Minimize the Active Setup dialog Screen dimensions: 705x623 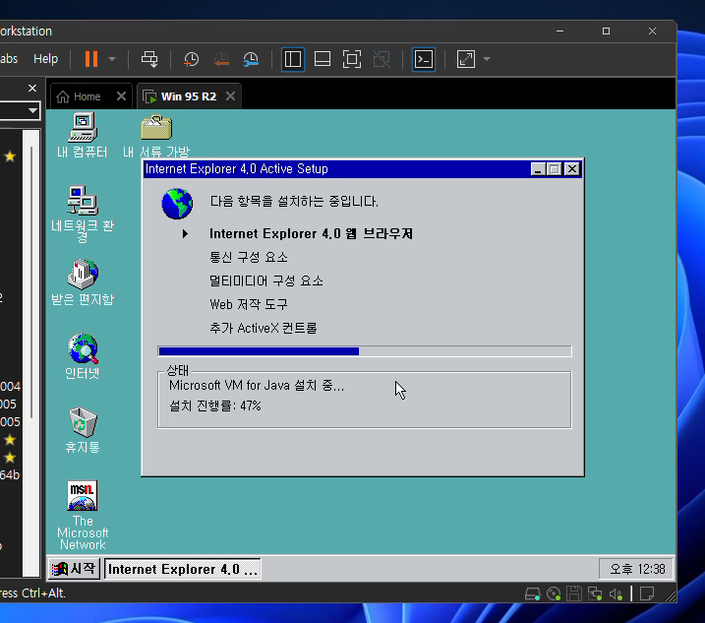(x=538, y=169)
